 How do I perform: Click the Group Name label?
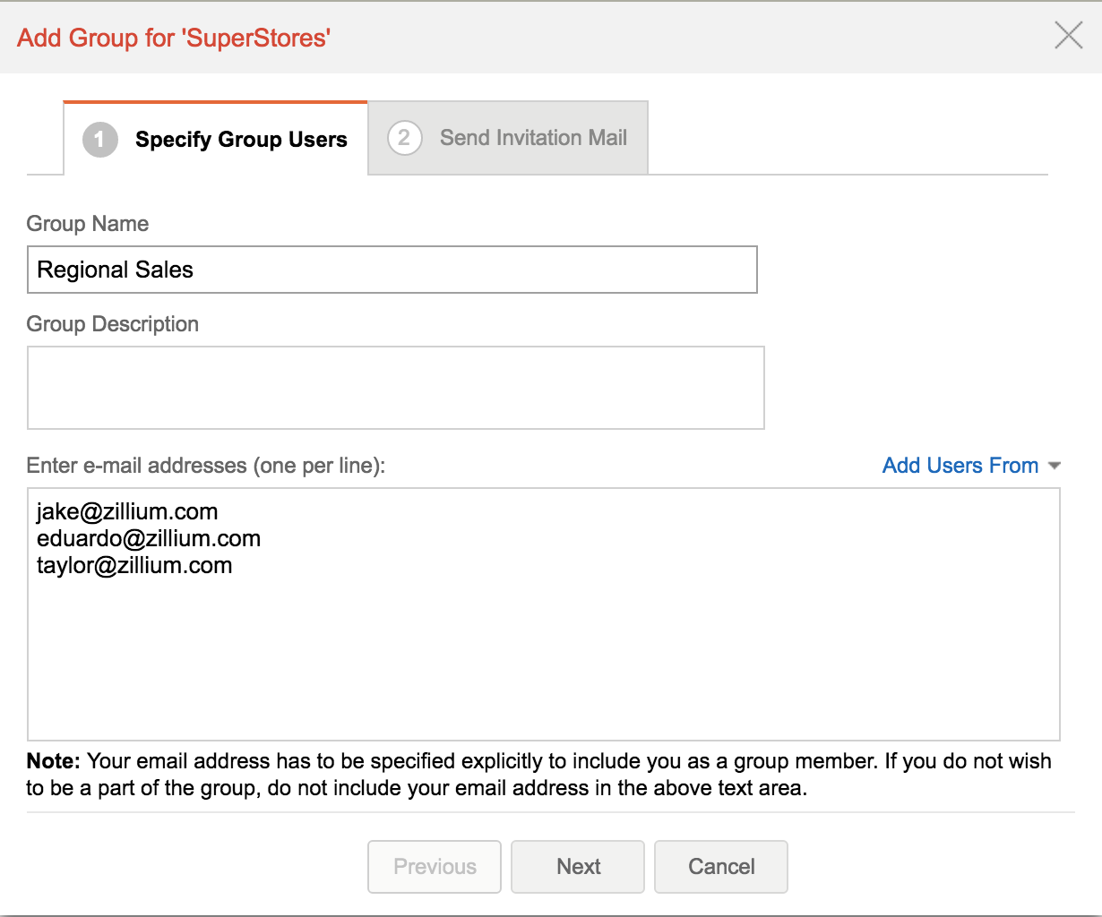pos(88,224)
